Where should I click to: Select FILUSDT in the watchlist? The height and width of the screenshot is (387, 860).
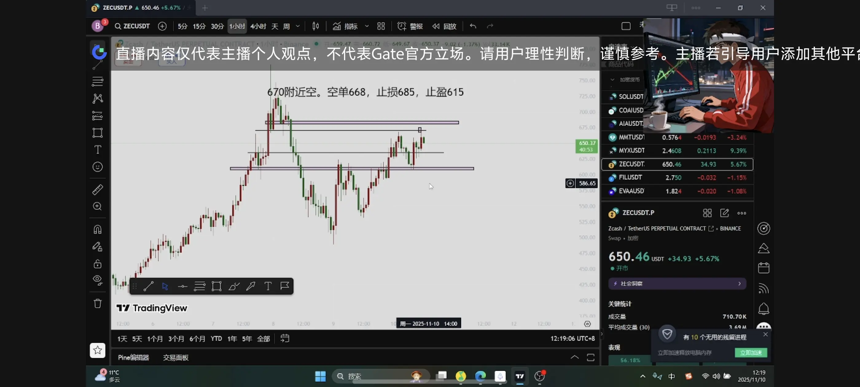(630, 177)
